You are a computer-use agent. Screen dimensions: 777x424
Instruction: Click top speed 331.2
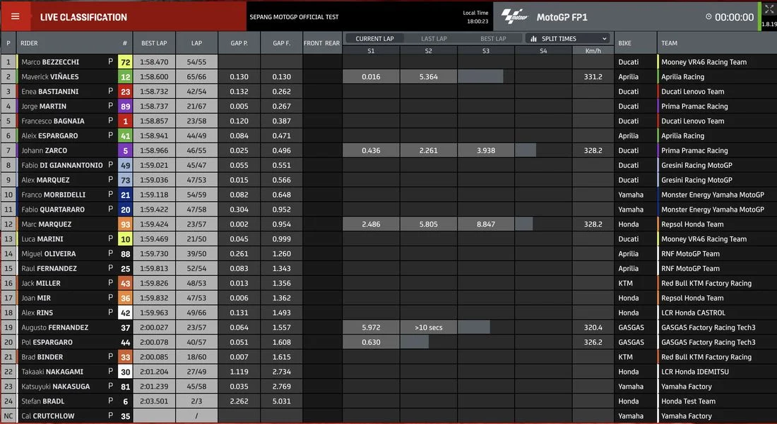(593, 77)
